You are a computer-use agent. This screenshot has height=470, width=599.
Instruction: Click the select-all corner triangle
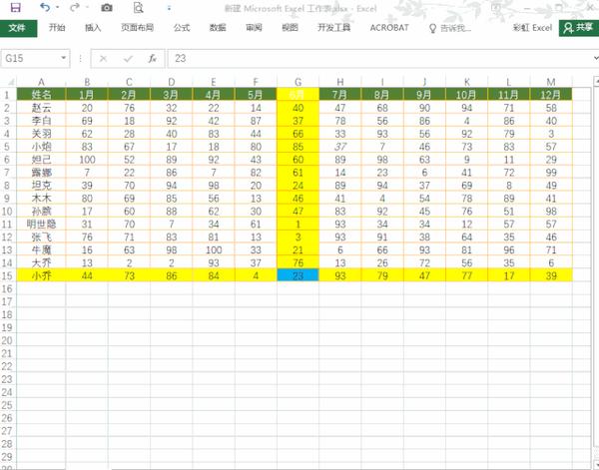[x=10, y=82]
